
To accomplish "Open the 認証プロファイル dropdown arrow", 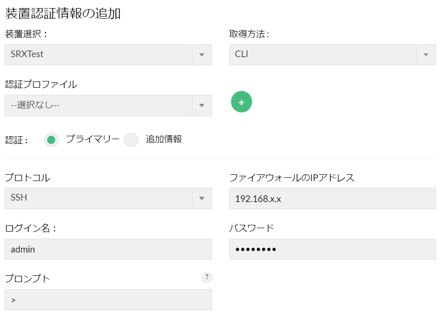I will click(x=202, y=105).
